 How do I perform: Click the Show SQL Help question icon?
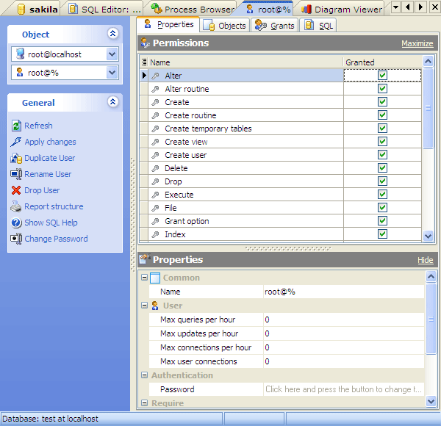coord(16,223)
